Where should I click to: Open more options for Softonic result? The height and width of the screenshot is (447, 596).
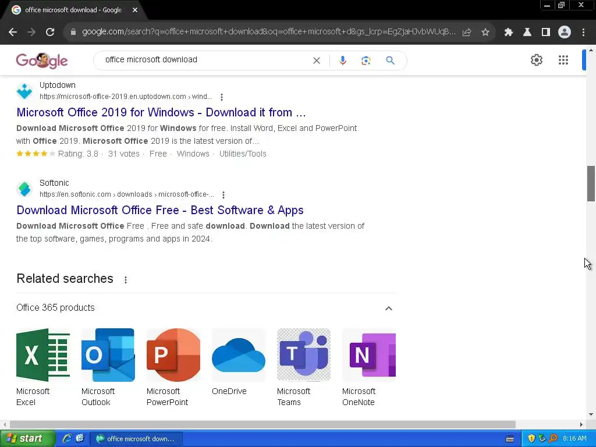click(x=223, y=194)
